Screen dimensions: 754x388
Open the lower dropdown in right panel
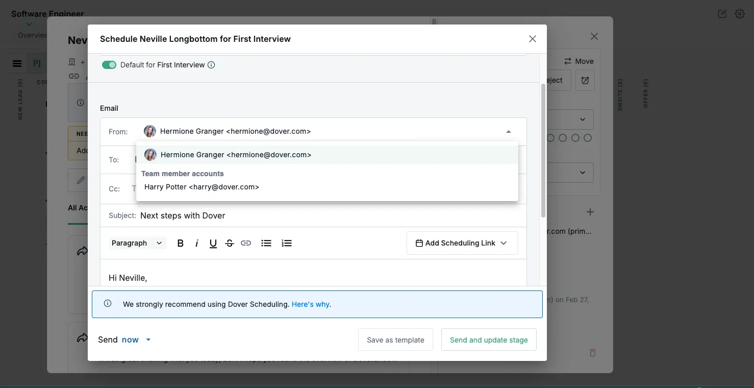[x=570, y=173]
